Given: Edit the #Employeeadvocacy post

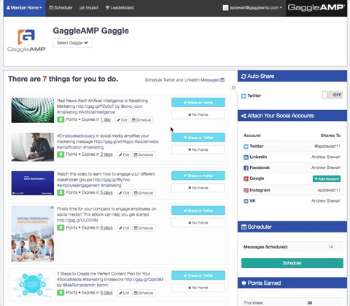Looking at the screenshot, I should (x=124, y=154).
